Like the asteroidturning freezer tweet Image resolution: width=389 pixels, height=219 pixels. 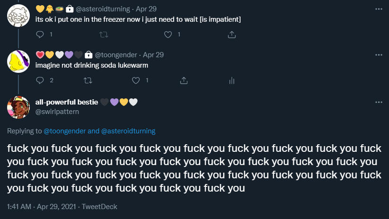click(x=167, y=34)
